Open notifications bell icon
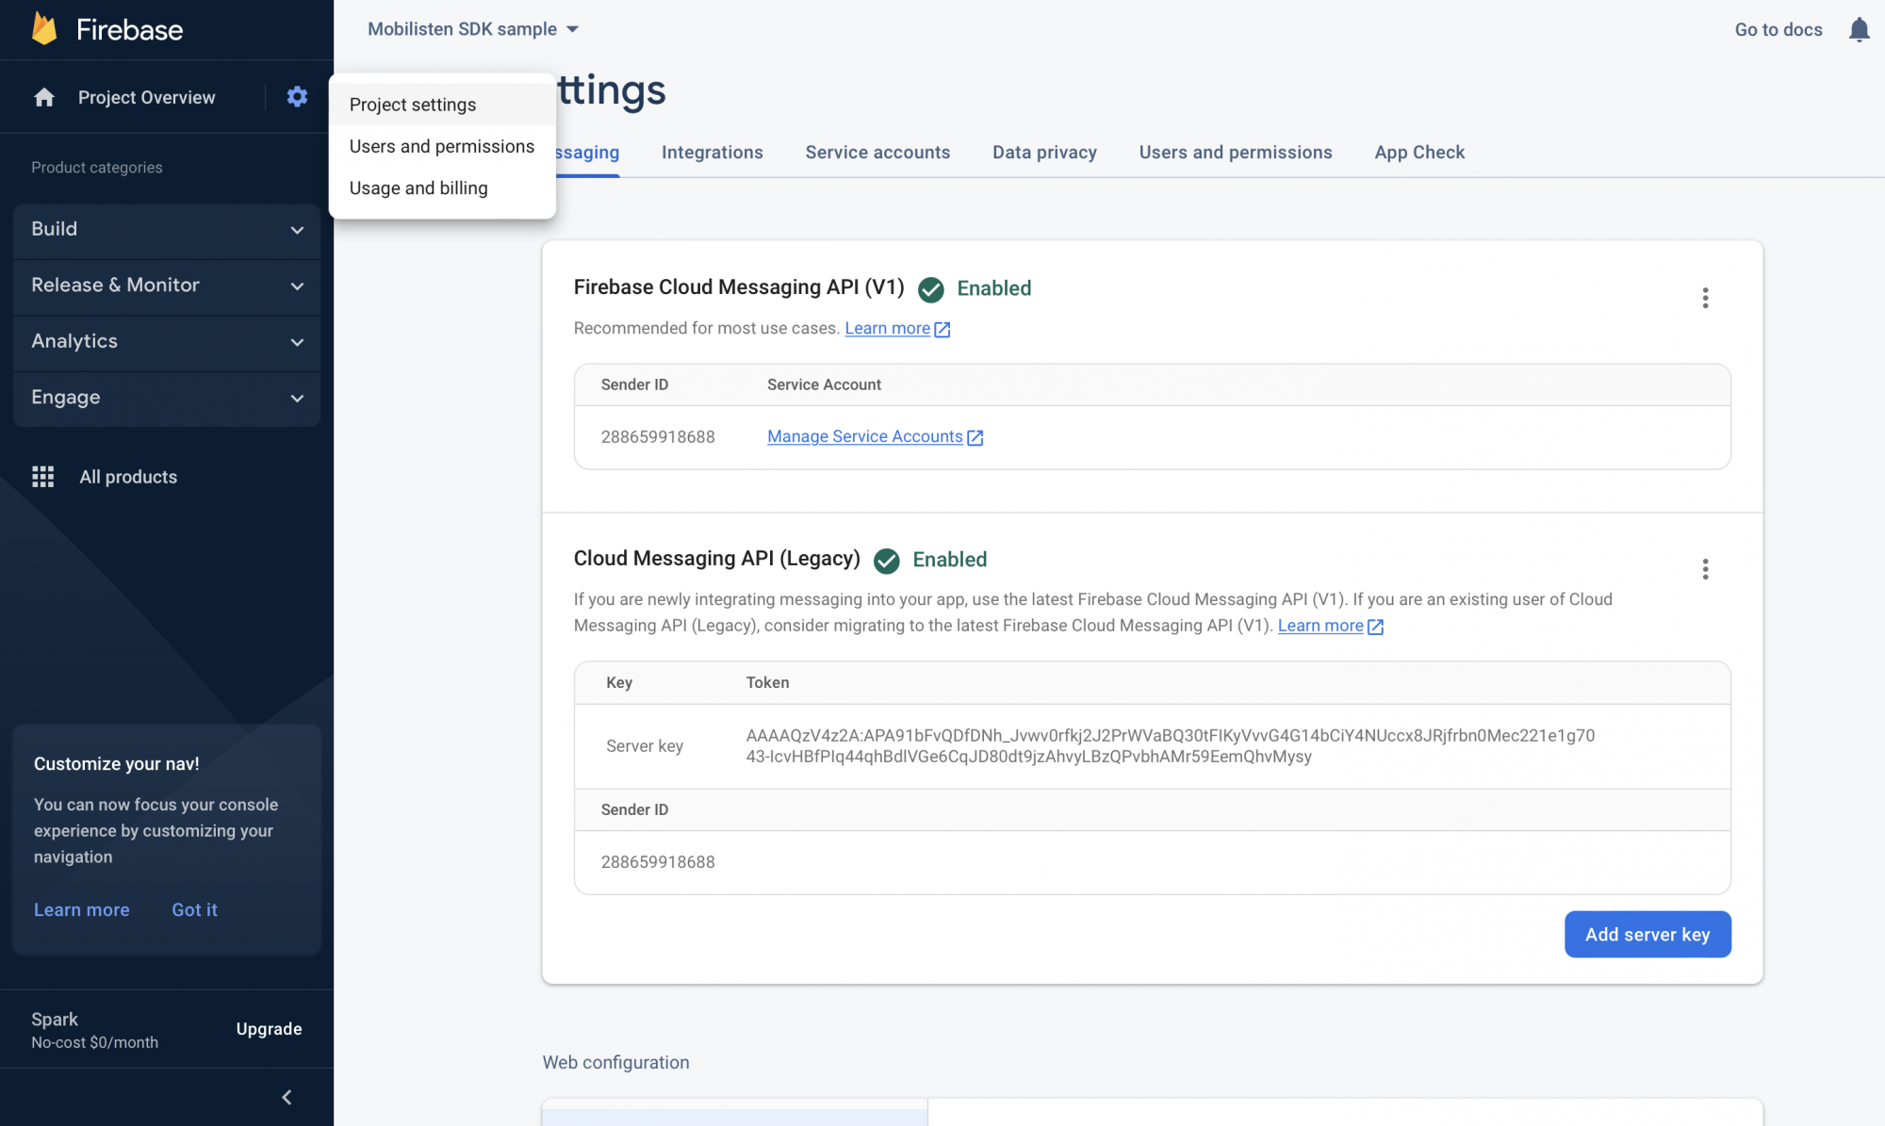The height and width of the screenshot is (1126, 1885). pyautogui.click(x=1859, y=29)
